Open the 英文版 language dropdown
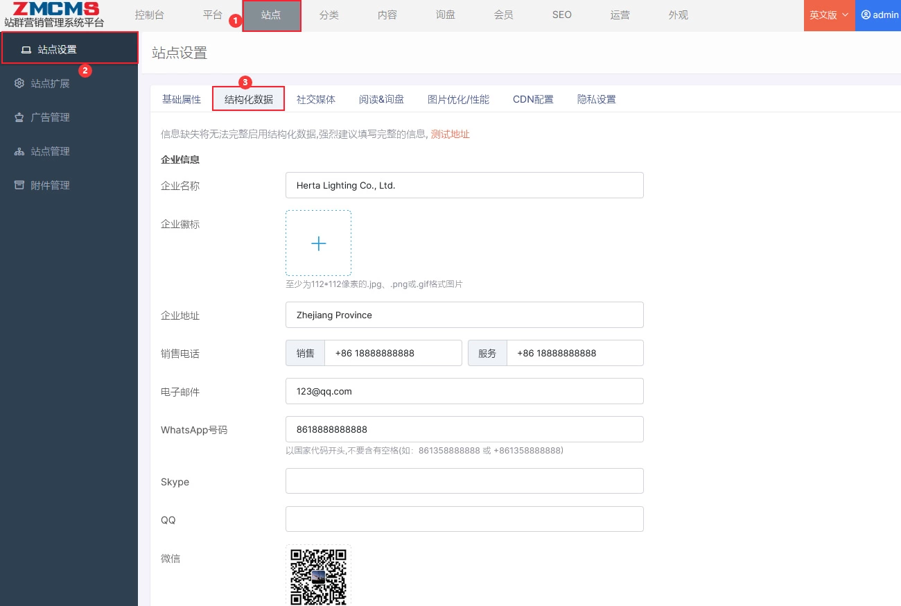This screenshot has height=606, width=901. [829, 15]
